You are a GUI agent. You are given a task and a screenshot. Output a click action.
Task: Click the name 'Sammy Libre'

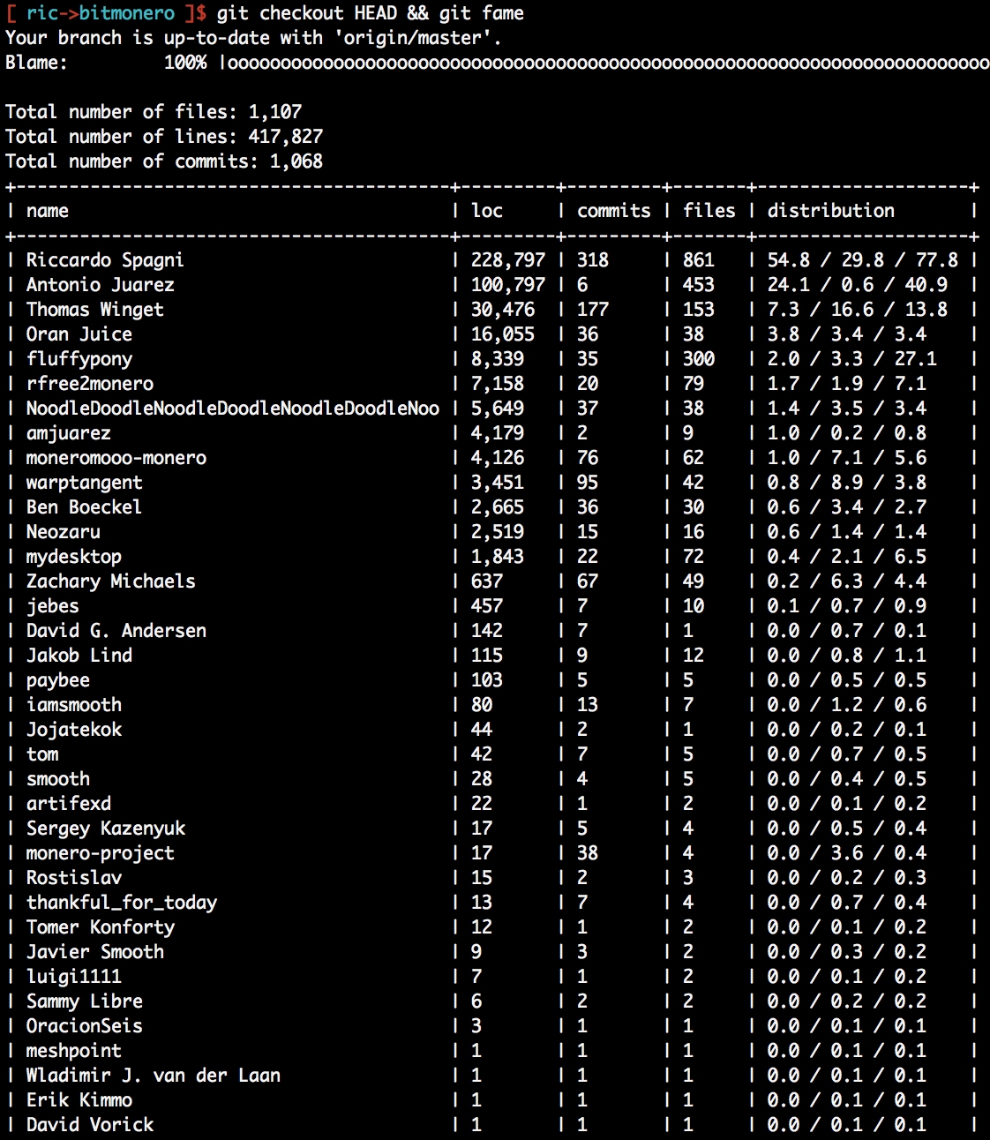pos(85,1001)
